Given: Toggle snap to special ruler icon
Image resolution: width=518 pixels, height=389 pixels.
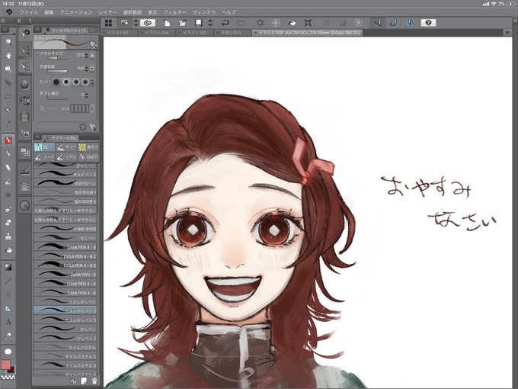Looking at the screenshot, I should click(x=393, y=23).
